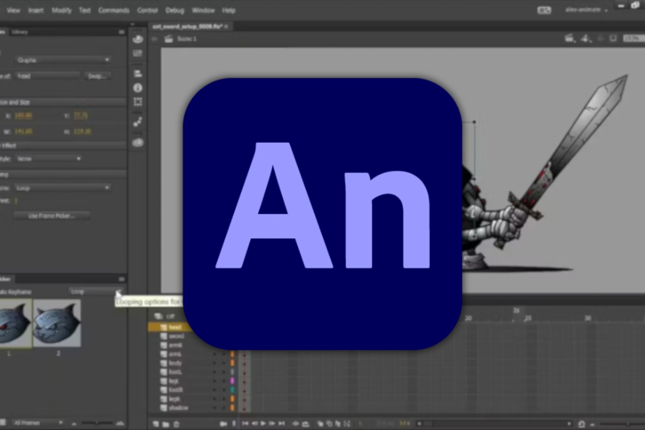This screenshot has height=430, width=645.
Task: Click the orange outline color of shadow layer
Action: point(232,407)
